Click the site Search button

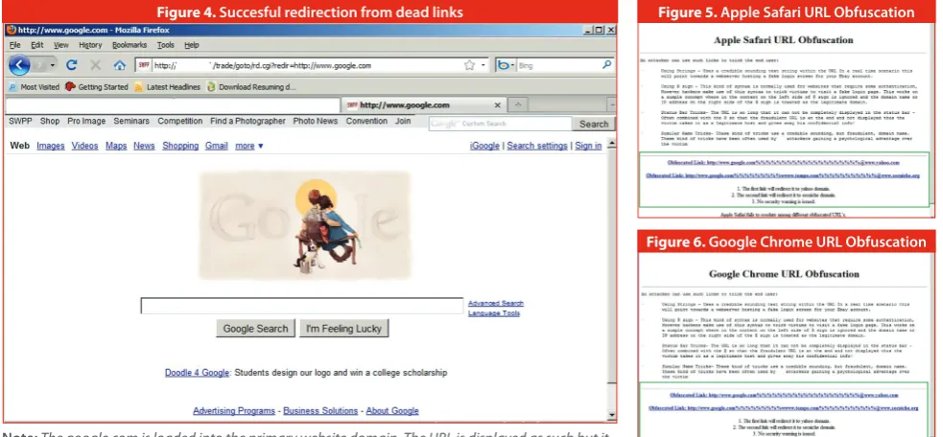pyautogui.click(x=594, y=124)
